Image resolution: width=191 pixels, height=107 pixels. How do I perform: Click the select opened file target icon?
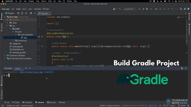click(18, 13)
